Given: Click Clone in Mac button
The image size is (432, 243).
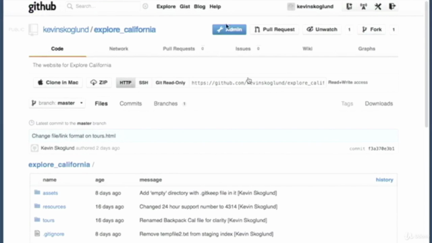Looking at the screenshot, I should click(x=58, y=82).
